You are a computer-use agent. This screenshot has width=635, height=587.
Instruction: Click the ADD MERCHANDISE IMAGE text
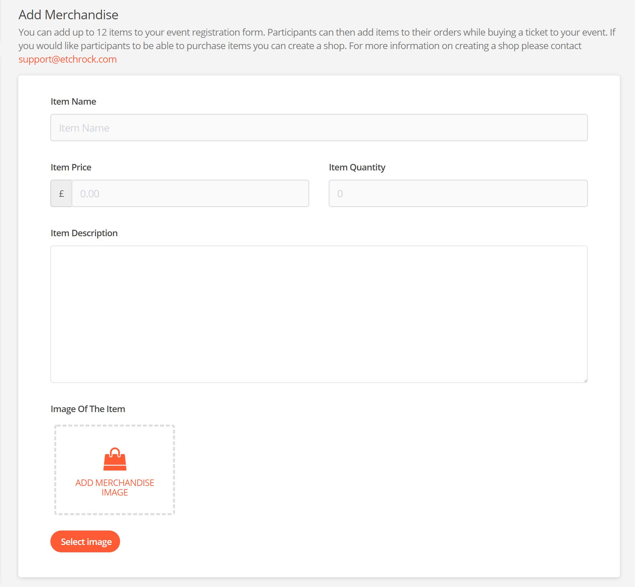click(115, 487)
